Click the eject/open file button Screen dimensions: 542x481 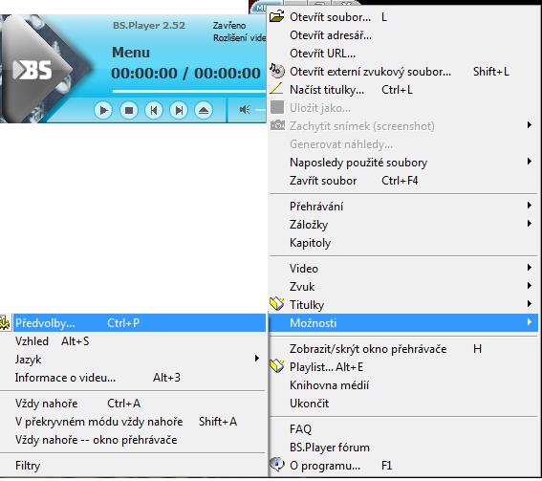[x=204, y=110]
